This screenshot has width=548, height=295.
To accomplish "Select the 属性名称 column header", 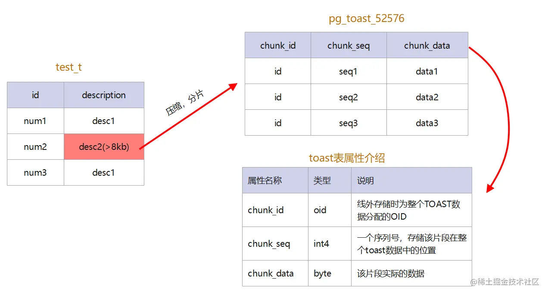I will coord(275,180).
